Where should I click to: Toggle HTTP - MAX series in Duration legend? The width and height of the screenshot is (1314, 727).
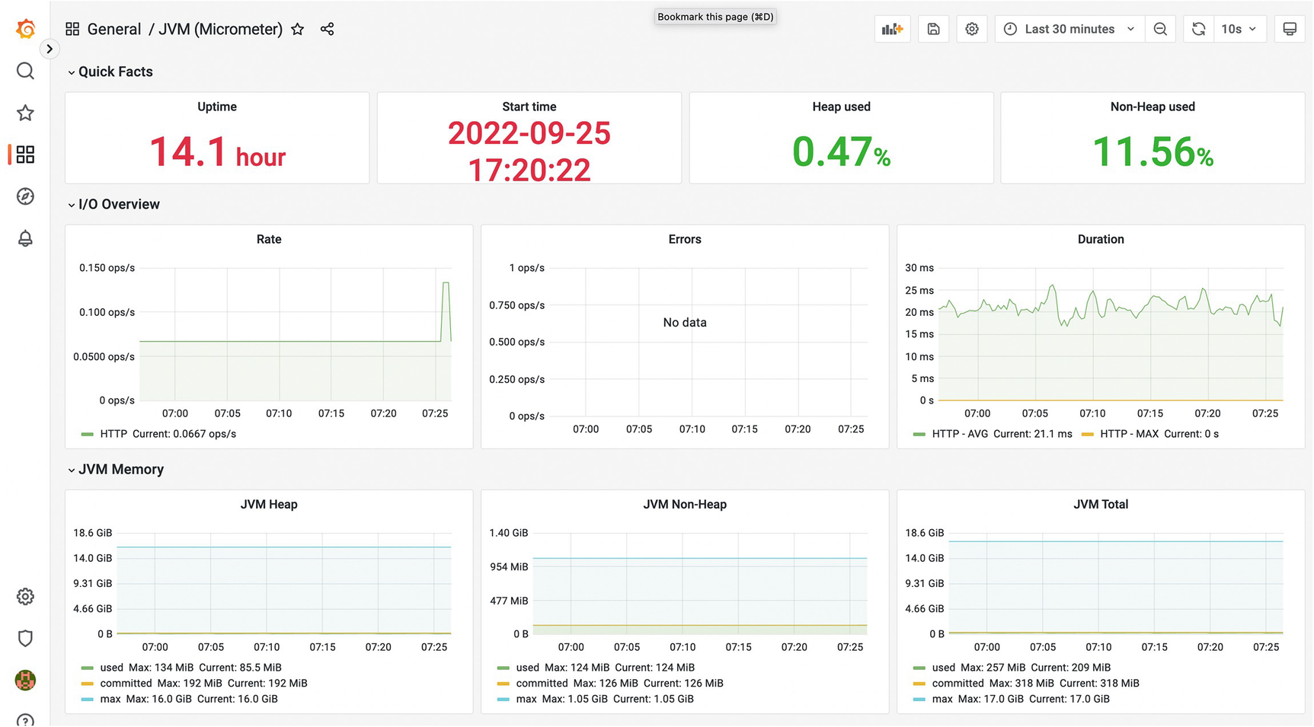(1129, 434)
